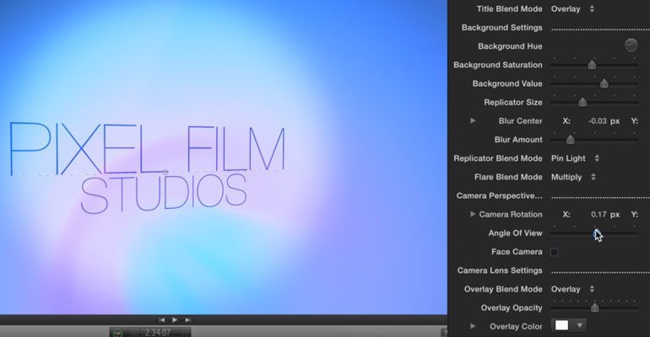Expand the Camera Rotation disclosure triangle
The height and width of the screenshot is (337, 650).
click(x=473, y=214)
